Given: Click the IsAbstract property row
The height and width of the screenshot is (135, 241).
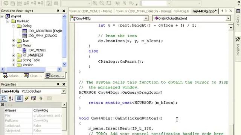Looking at the screenshot, I should [34, 126].
